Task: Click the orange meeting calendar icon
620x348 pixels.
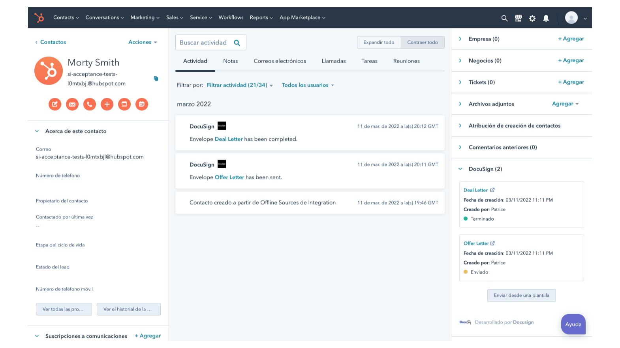Action: (142, 104)
